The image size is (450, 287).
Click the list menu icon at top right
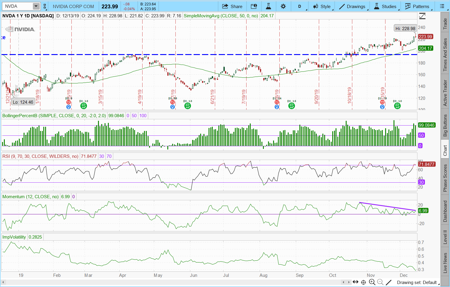(x=442, y=6)
